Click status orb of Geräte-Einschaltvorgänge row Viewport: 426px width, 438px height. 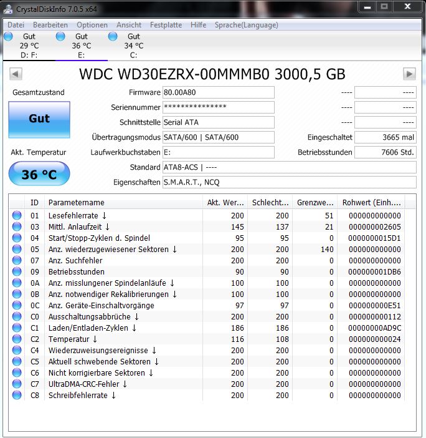[17, 305]
